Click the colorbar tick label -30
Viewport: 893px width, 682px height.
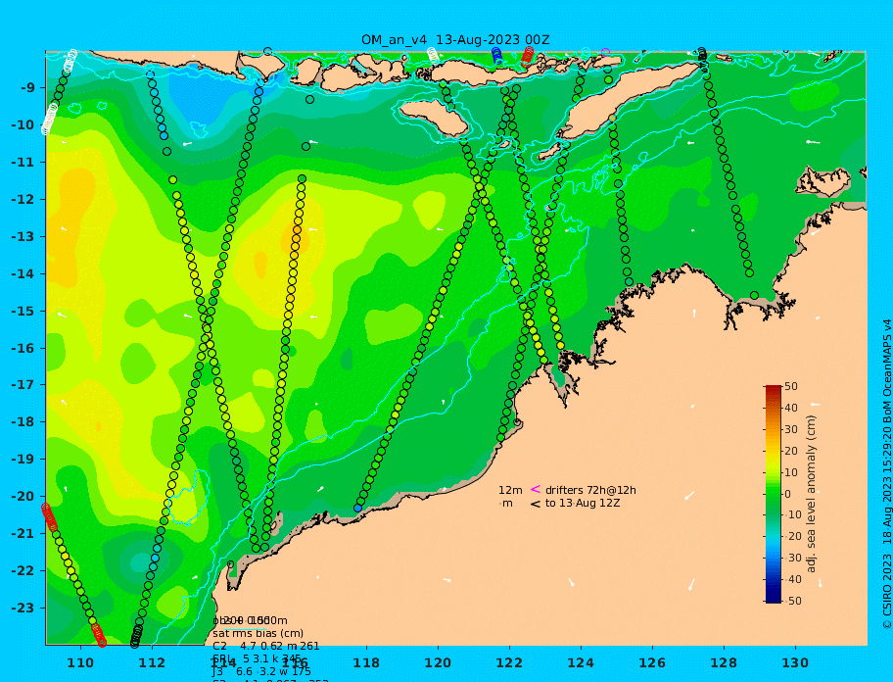pos(791,559)
